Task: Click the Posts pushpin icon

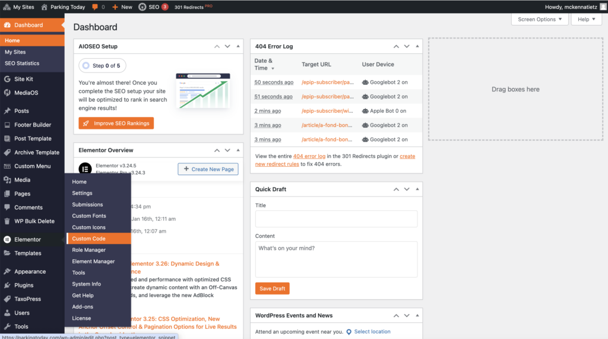Action: point(7,111)
